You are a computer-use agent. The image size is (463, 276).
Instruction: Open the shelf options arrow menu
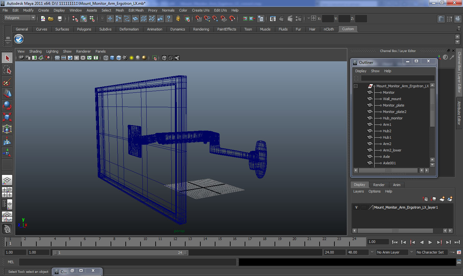point(8,43)
